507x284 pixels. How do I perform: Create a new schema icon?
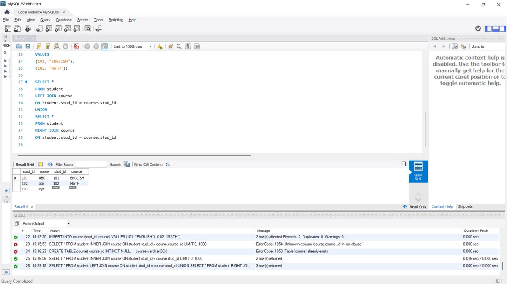39,29
